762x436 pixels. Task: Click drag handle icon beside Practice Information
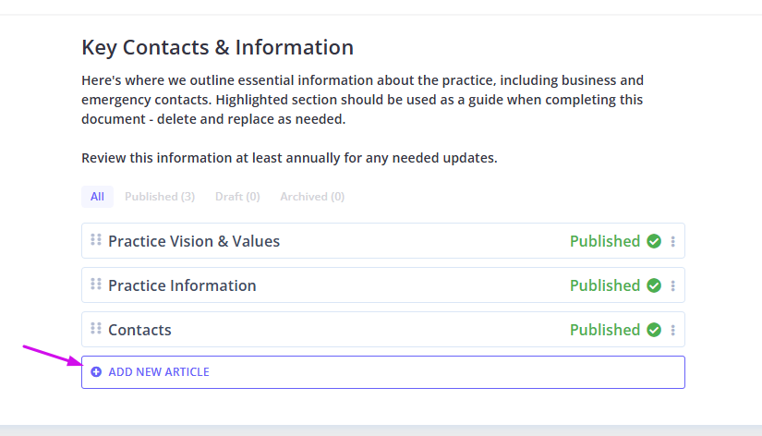point(96,284)
